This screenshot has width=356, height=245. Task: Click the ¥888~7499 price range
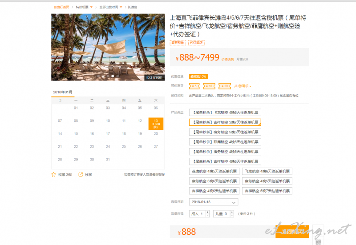click(197, 57)
